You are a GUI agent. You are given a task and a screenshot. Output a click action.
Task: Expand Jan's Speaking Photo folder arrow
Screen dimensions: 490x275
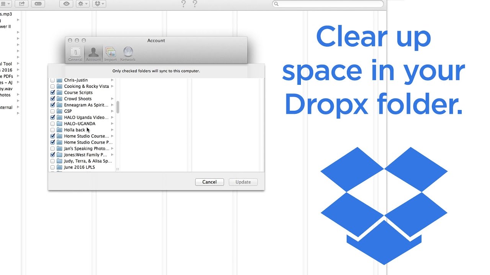112,149
